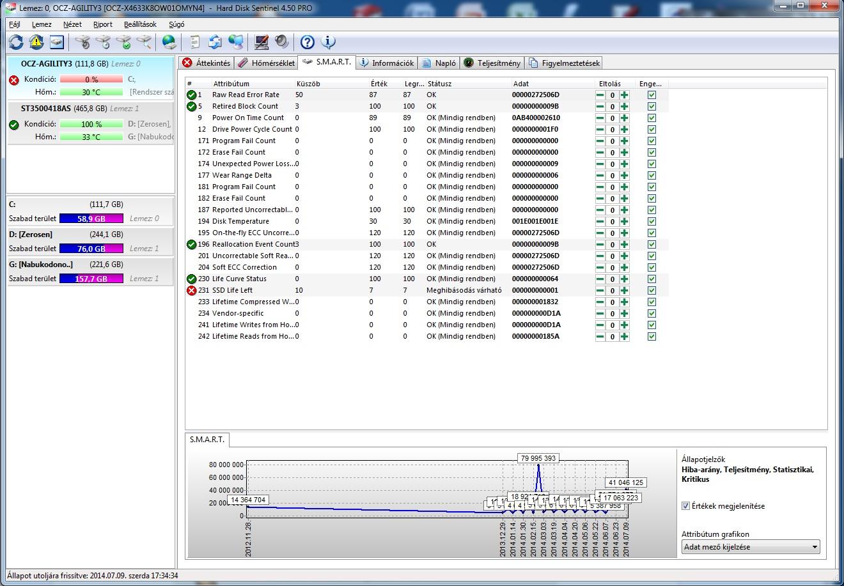Click the red error icon of OCZ-AGILITY3

point(14,80)
